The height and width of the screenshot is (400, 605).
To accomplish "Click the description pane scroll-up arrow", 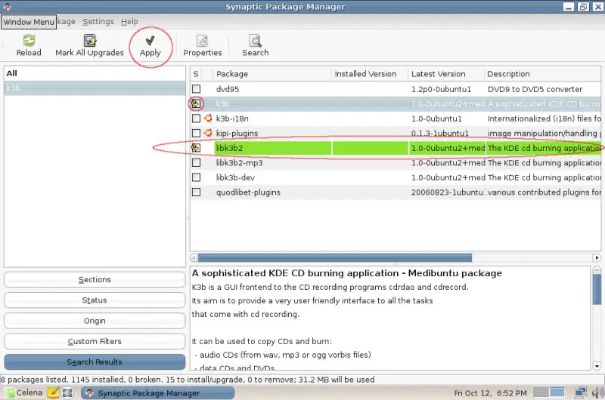I will (x=597, y=269).
